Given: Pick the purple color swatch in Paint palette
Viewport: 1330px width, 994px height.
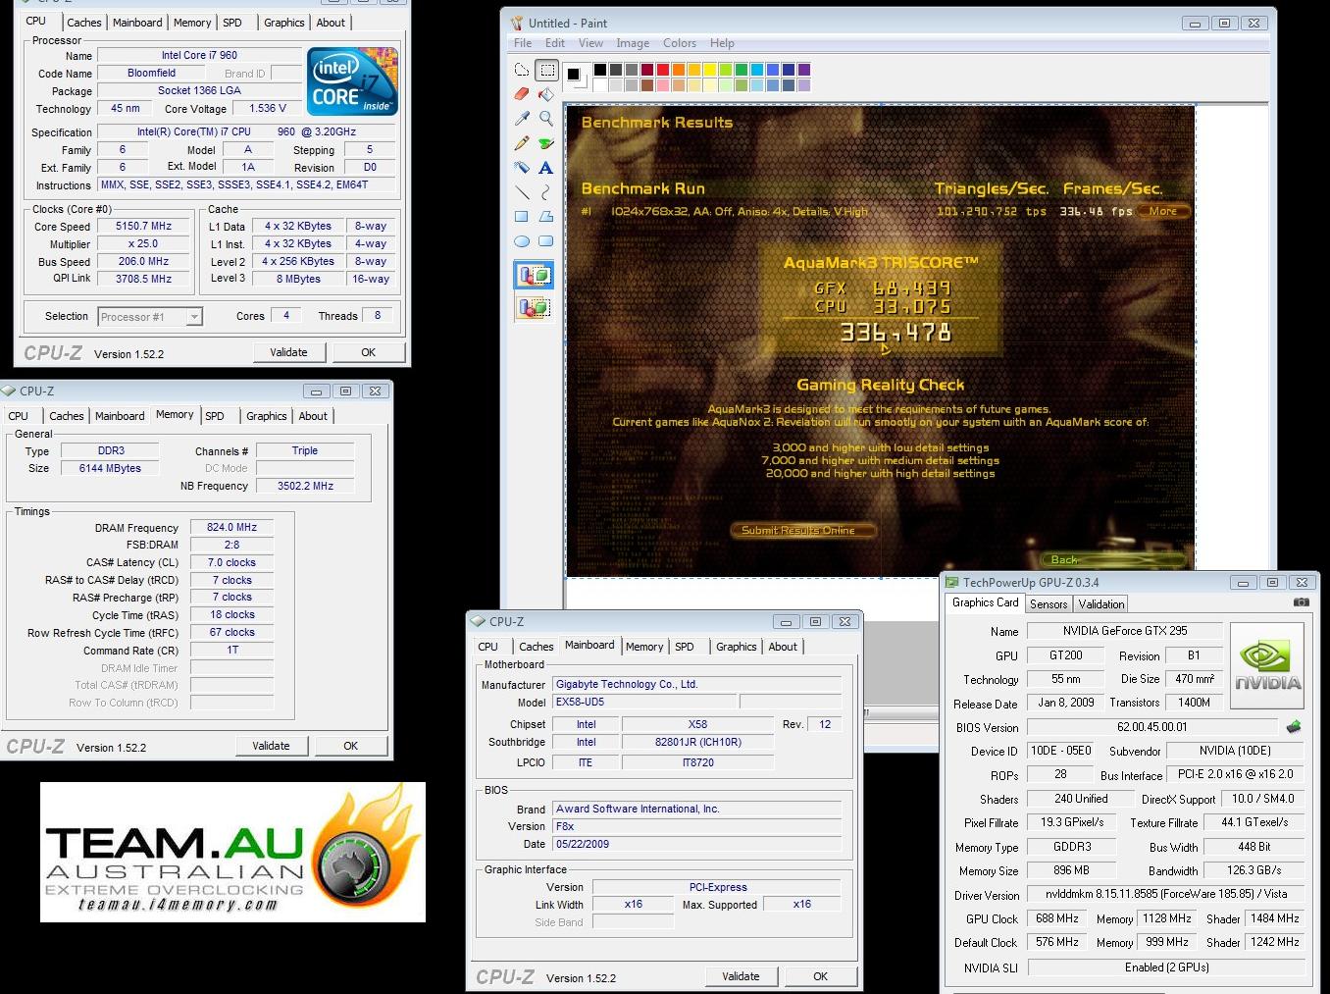Looking at the screenshot, I should tap(804, 70).
